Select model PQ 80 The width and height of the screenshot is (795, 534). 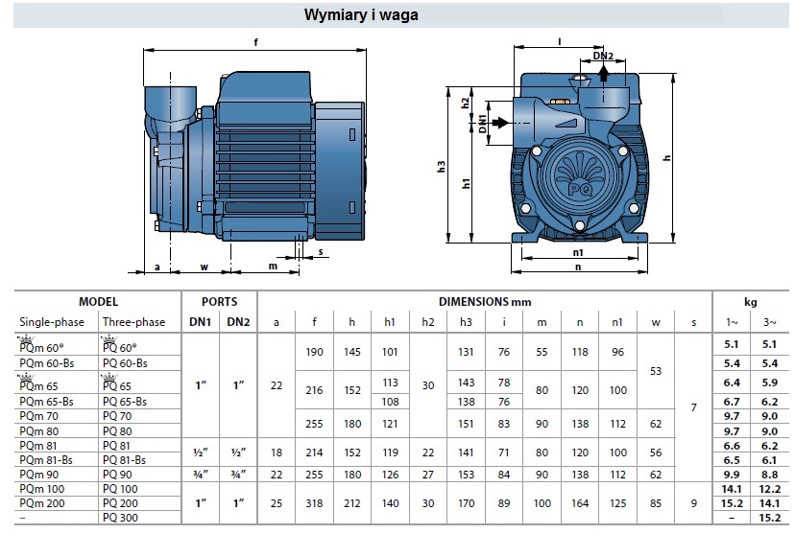(x=117, y=431)
